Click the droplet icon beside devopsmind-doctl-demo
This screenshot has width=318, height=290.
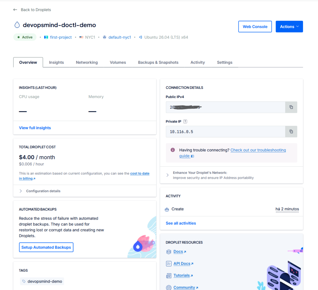tap(17, 25)
